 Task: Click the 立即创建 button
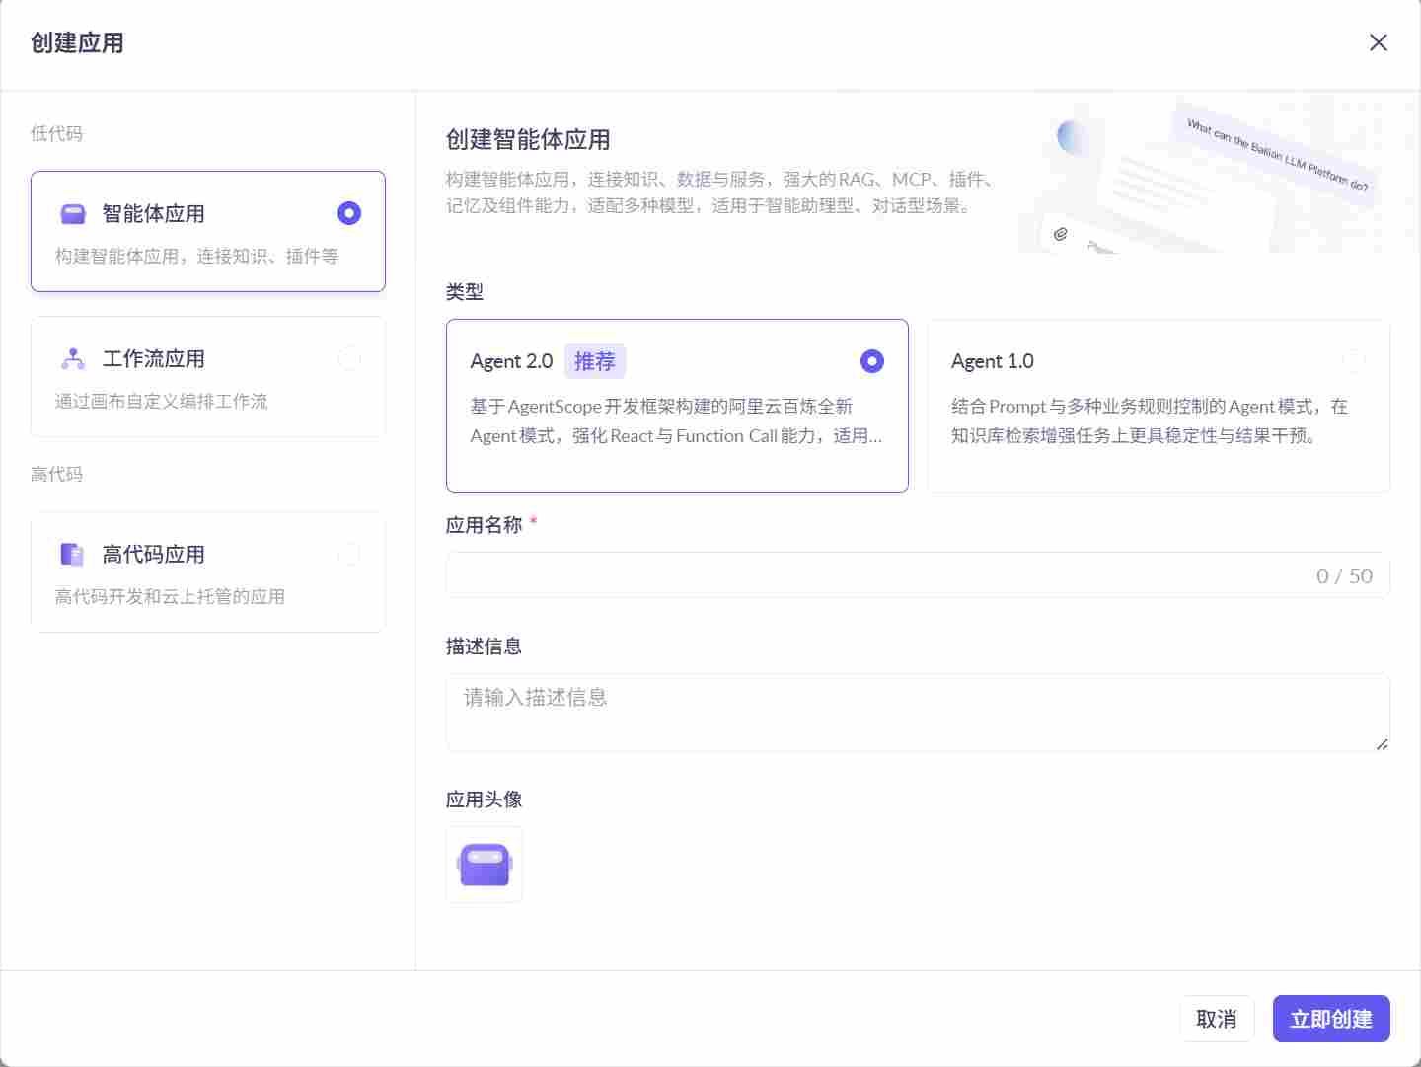point(1331,1019)
